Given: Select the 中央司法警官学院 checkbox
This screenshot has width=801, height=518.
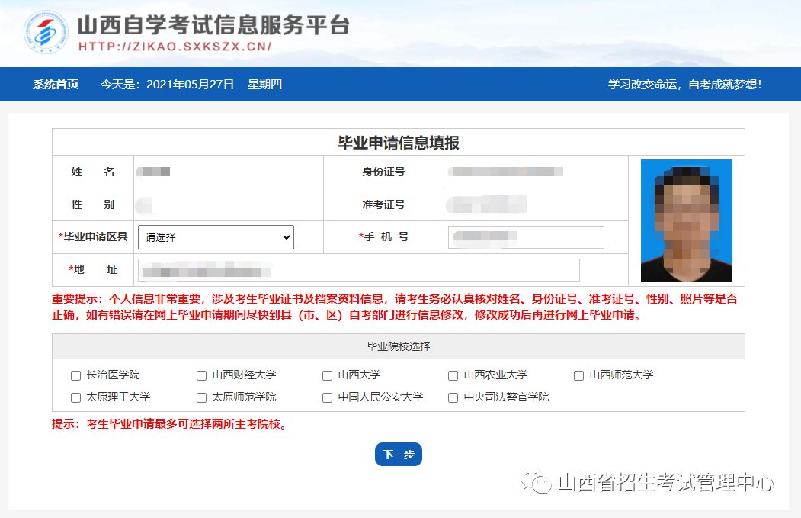Looking at the screenshot, I should click(453, 397).
